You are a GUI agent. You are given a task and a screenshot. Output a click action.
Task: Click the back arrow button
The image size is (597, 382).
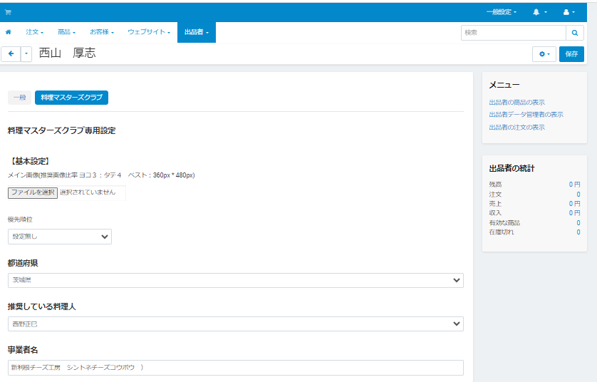(x=11, y=53)
